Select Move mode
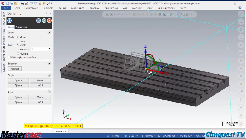Image resolution: width=246 pixels, height=139 pixels. 18,37
